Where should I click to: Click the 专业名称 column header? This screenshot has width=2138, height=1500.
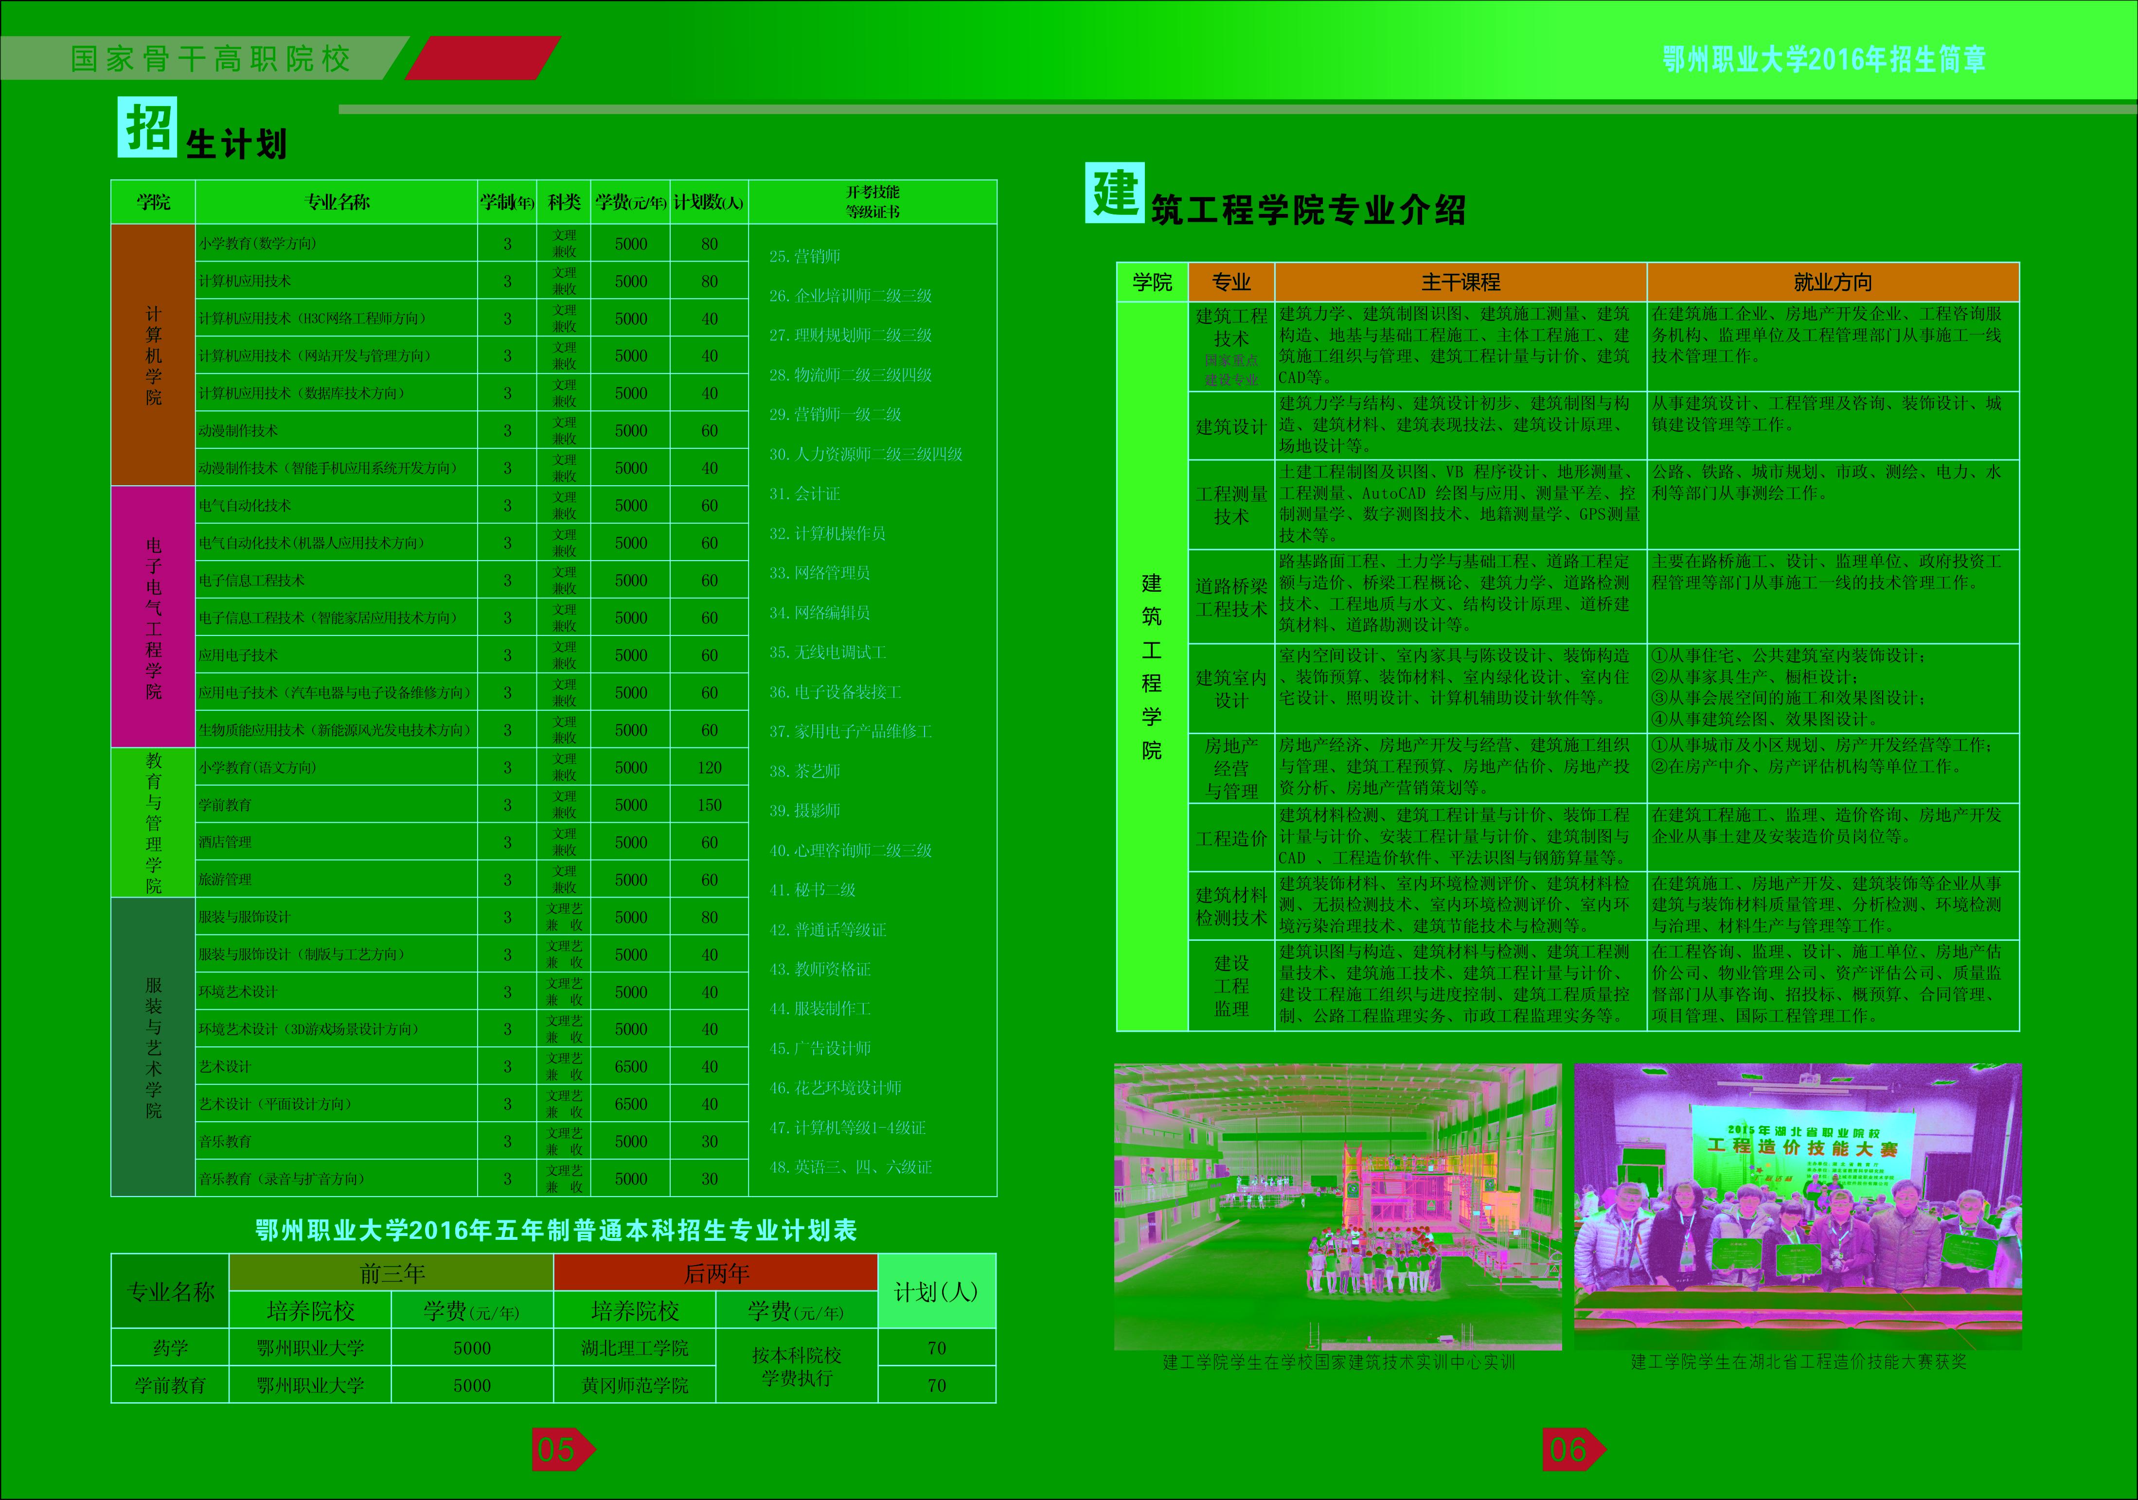(337, 202)
